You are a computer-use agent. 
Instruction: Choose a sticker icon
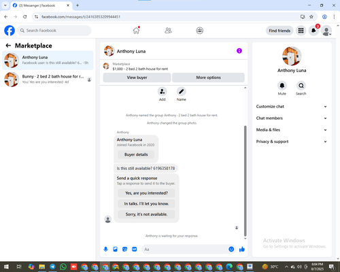125,250
